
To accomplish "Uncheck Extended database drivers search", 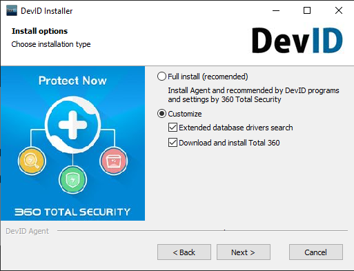I will coord(173,128).
